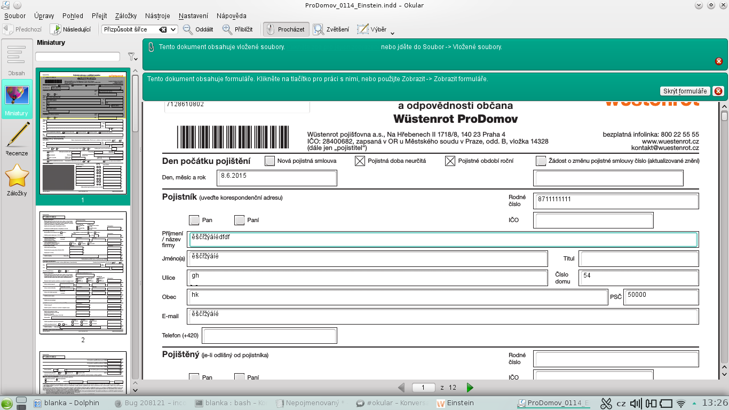Expand the Výběr tool dropdown arrow
Viewport: 729px width, 410px height.
coord(393,32)
